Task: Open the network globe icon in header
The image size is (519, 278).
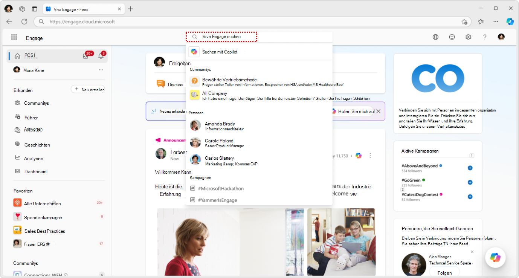Action: click(435, 37)
